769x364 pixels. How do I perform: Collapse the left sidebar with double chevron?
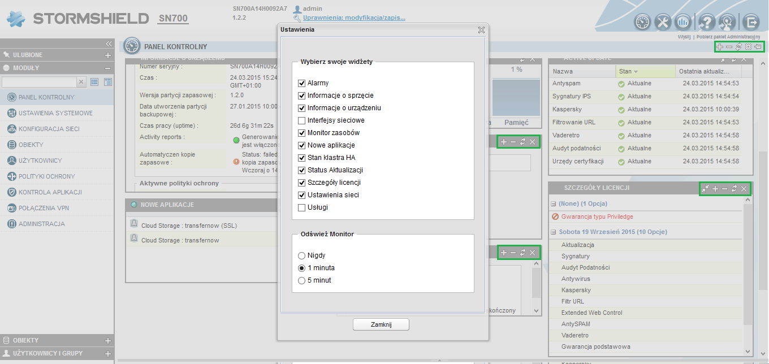pos(109,44)
